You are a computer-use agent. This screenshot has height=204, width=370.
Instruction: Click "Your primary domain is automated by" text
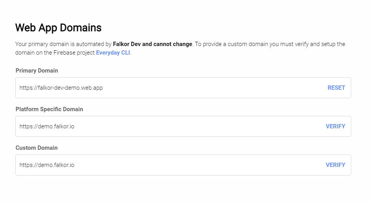63,44
